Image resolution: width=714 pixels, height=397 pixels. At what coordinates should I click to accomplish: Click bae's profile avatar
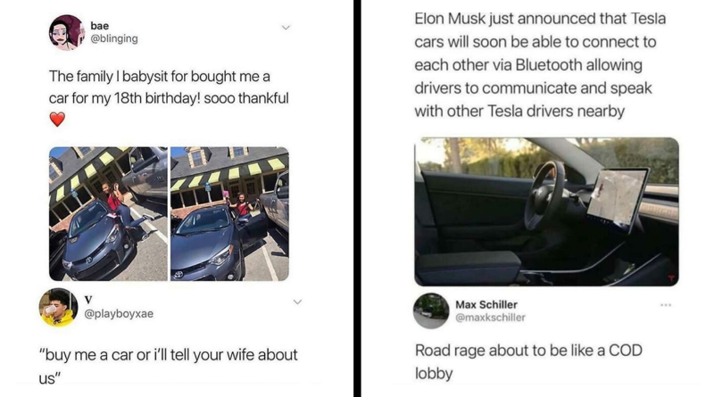click(x=66, y=33)
